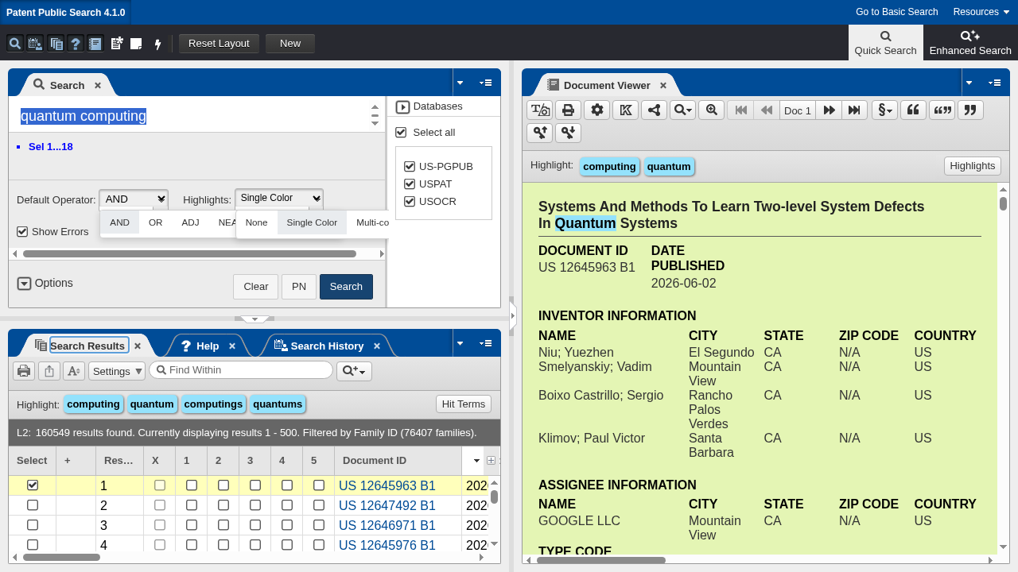Expand the Options section
The image size is (1018, 572).
pos(24,283)
